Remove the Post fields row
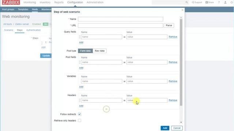 [173, 62]
